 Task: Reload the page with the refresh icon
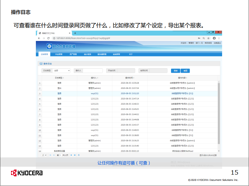coord(48,38)
